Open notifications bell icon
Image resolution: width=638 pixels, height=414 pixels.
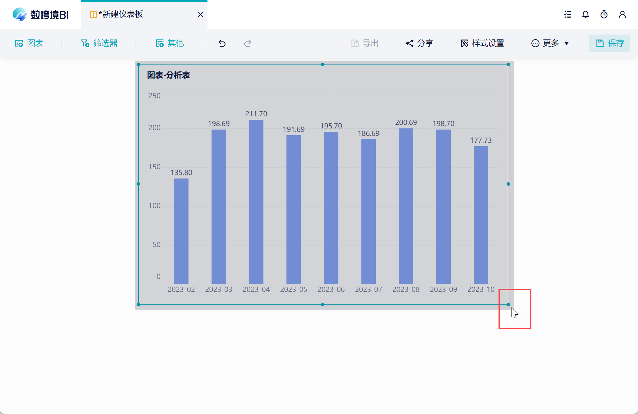[x=585, y=14]
